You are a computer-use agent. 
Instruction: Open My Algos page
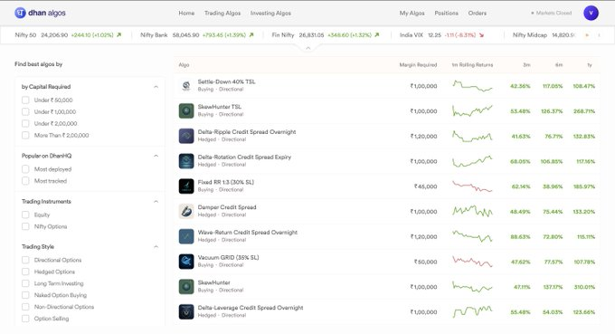click(412, 13)
